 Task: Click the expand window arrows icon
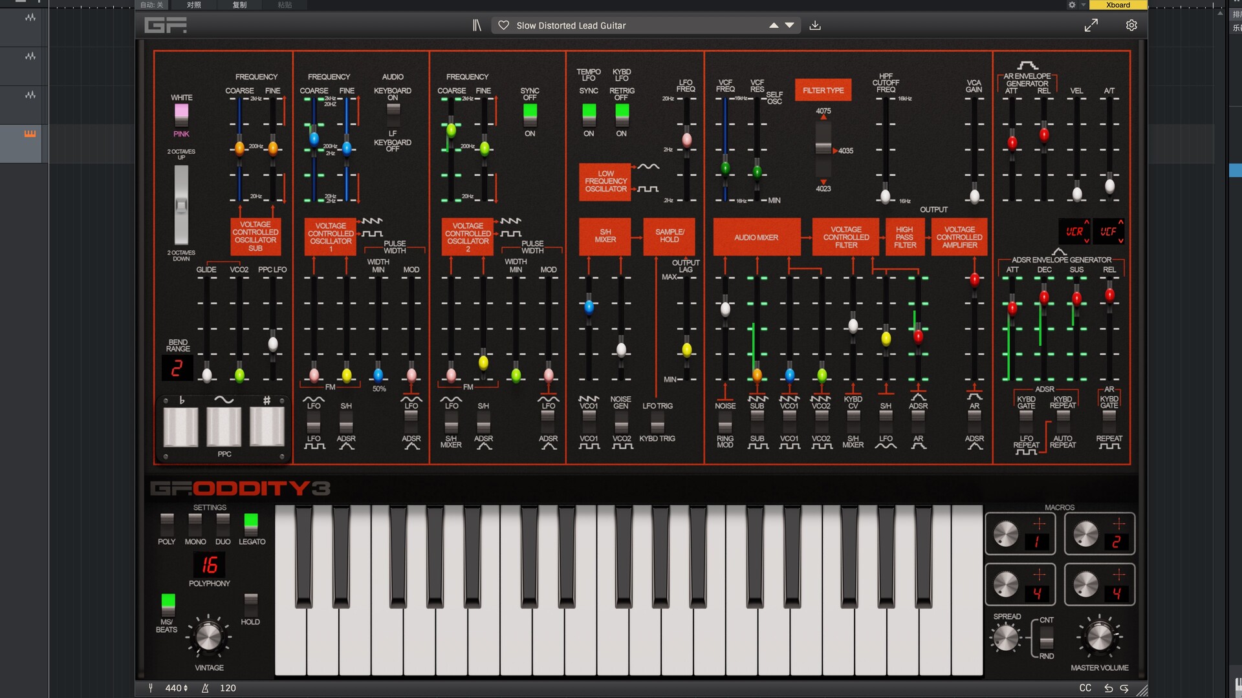pyautogui.click(x=1091, y=25)
